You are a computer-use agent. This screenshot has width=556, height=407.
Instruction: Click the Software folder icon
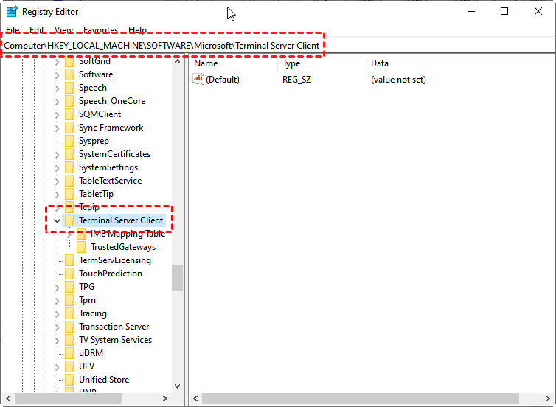[x=70, y=74]
